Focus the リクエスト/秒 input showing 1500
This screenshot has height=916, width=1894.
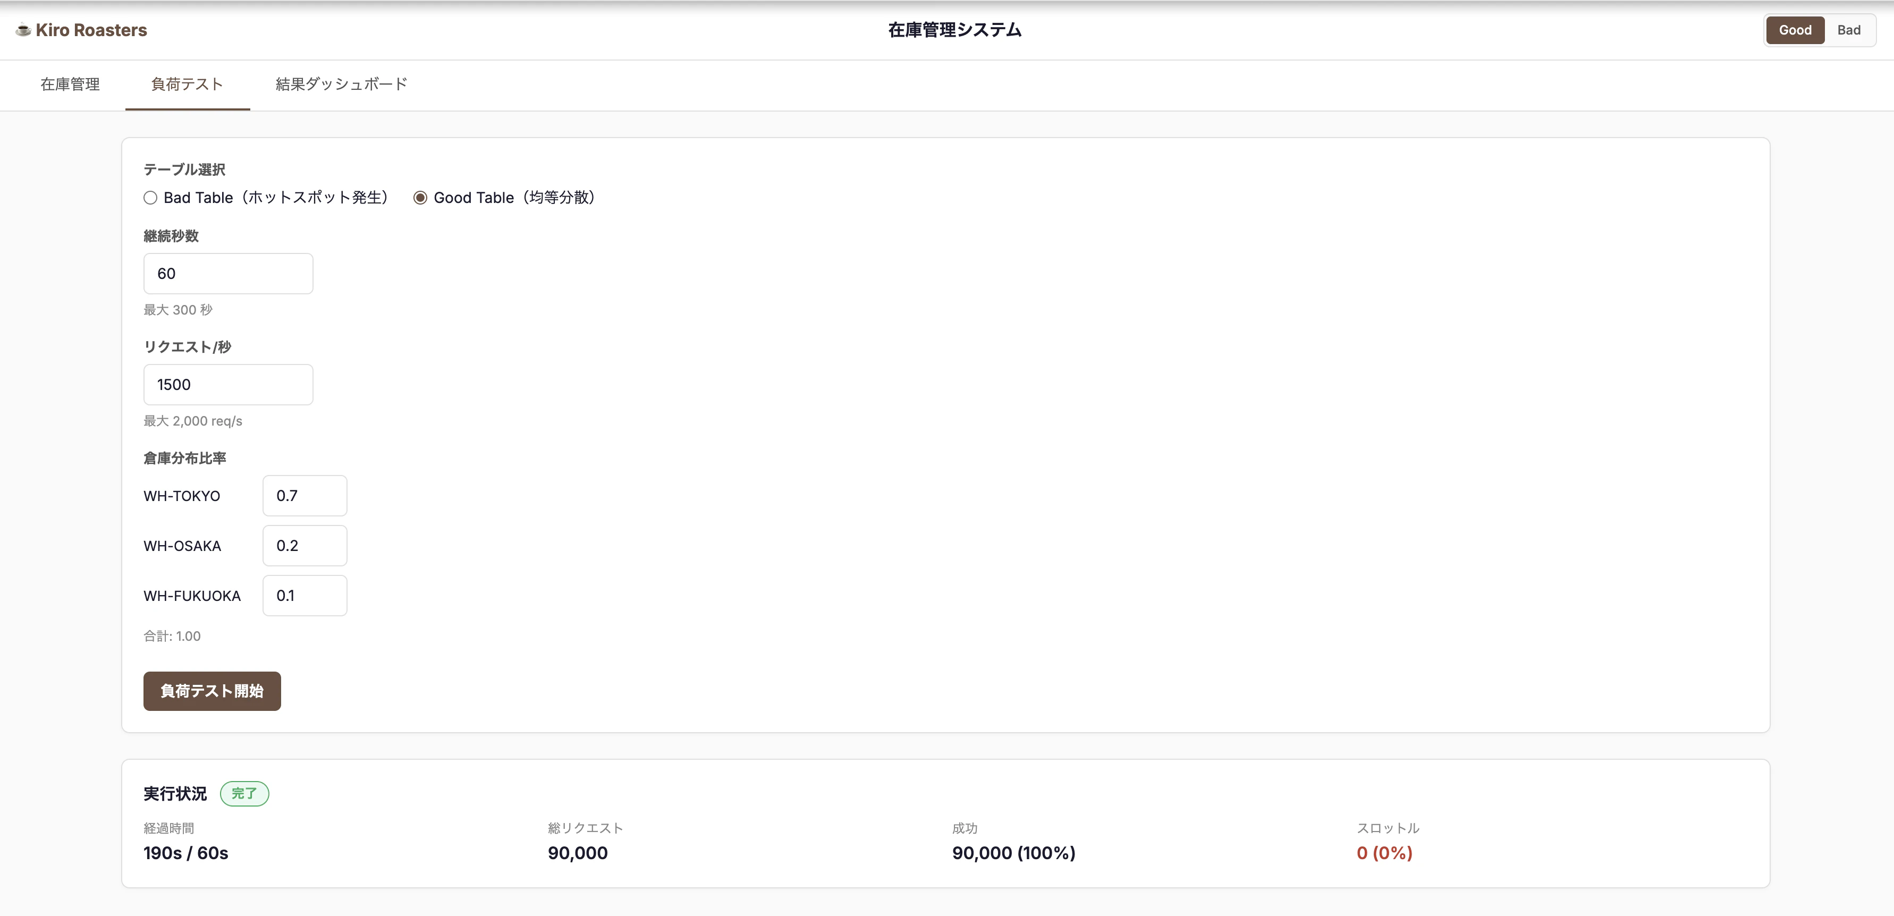[228, 385]
